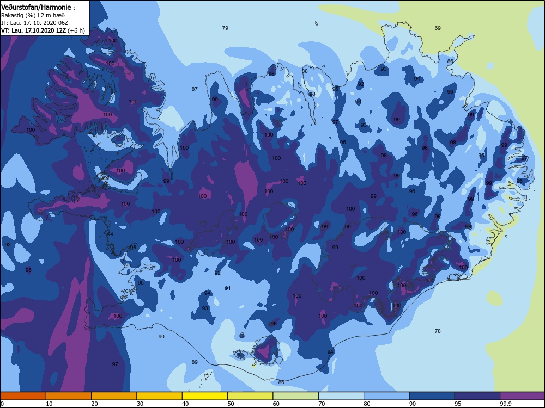Click the Veðurstofan/Harmonie title text
The width and height of the screenshot is (545, 408).
click(x=36, y=7)
